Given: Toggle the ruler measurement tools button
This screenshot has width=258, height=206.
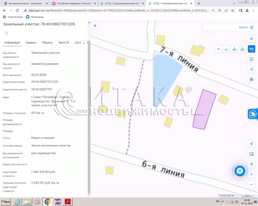Looking at the screenshot, I should (251, 49).
